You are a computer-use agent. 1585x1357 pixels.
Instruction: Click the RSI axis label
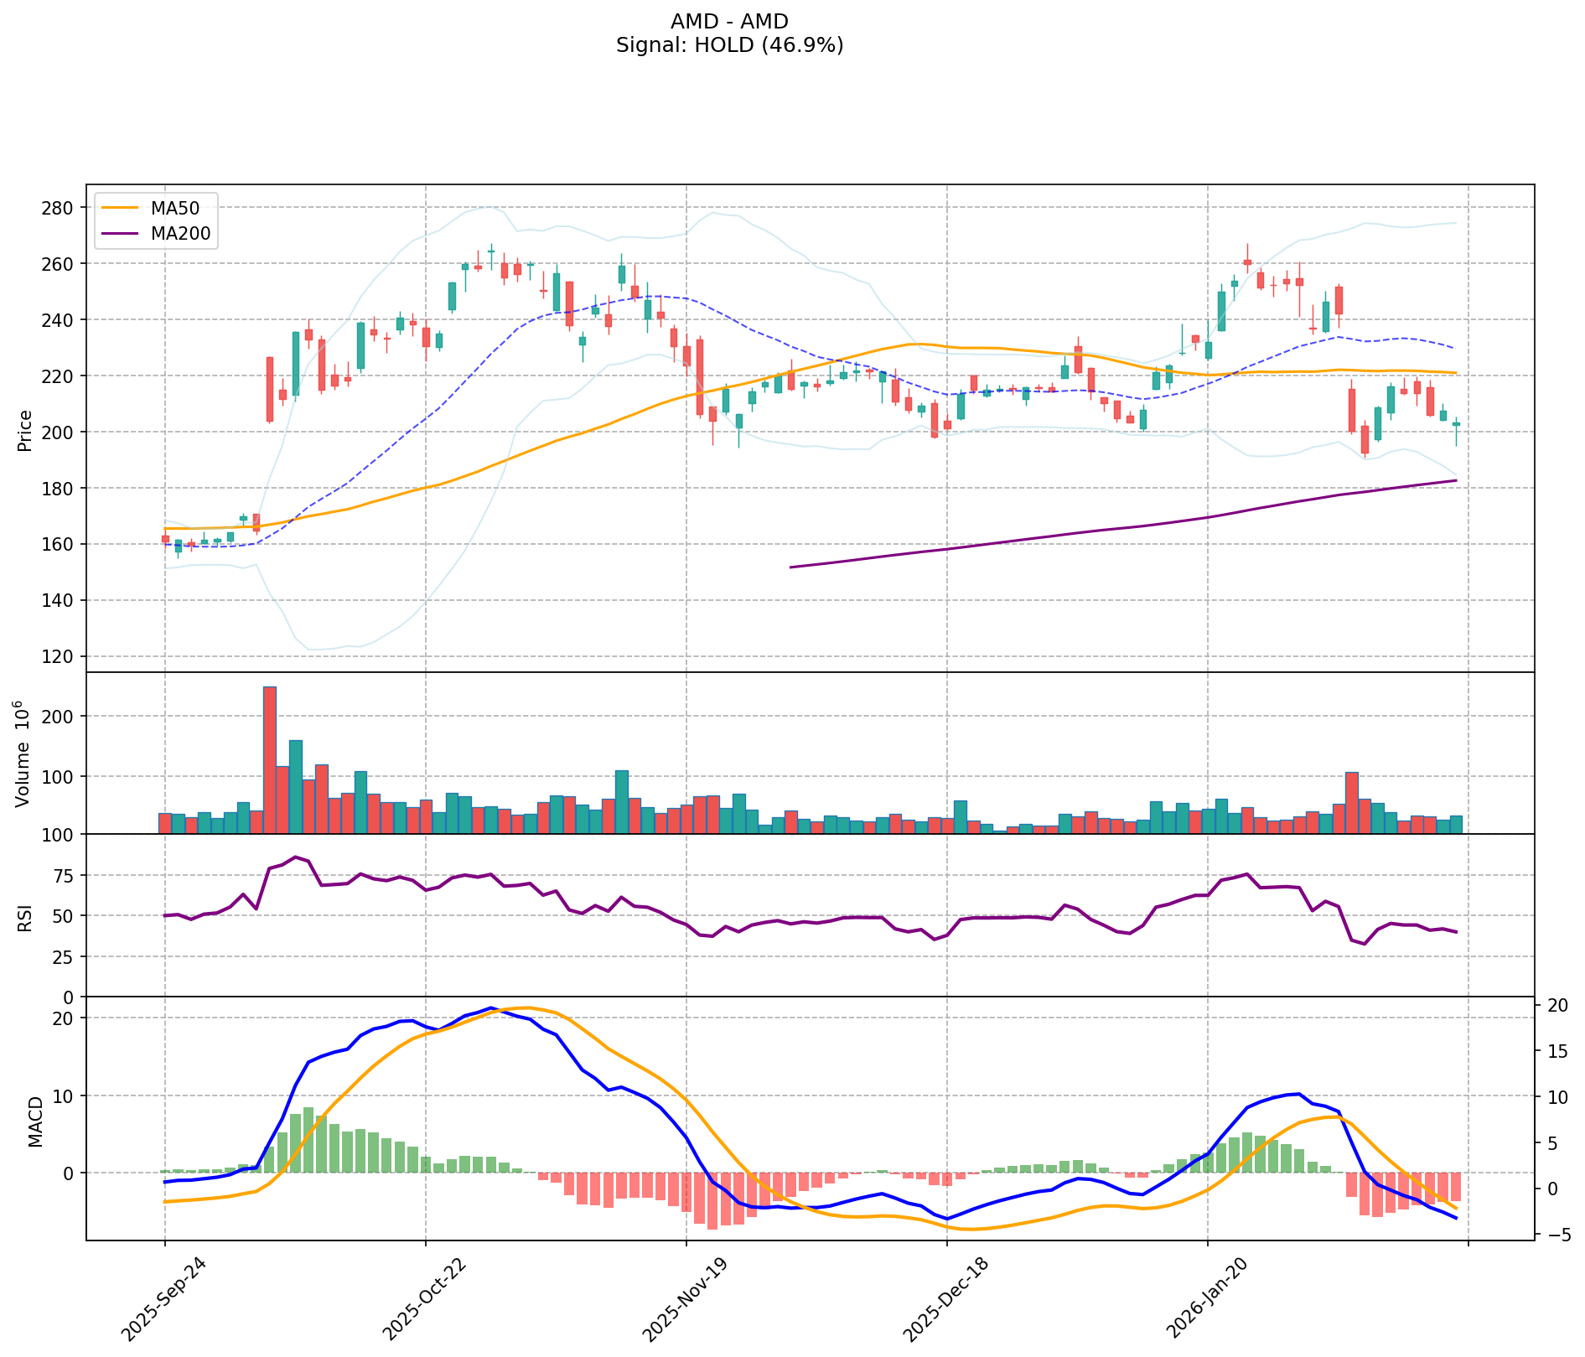pyautogui.click(x=25, y=917)
